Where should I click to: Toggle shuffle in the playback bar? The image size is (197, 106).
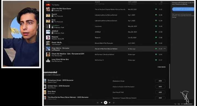97,103
